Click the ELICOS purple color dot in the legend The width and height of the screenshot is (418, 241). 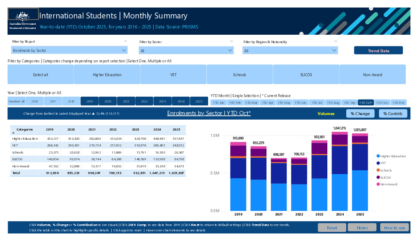pos(378,177)
